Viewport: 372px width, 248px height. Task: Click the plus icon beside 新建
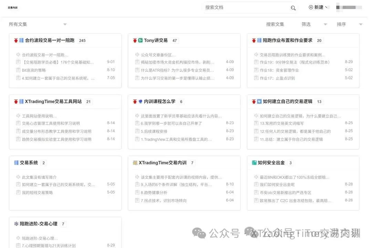click(x=311, y=7)
